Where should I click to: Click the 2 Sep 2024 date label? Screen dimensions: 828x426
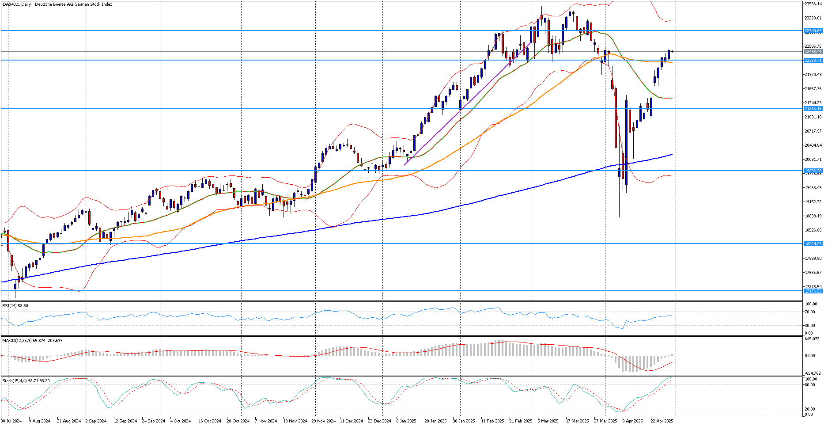tap(96, 421)
